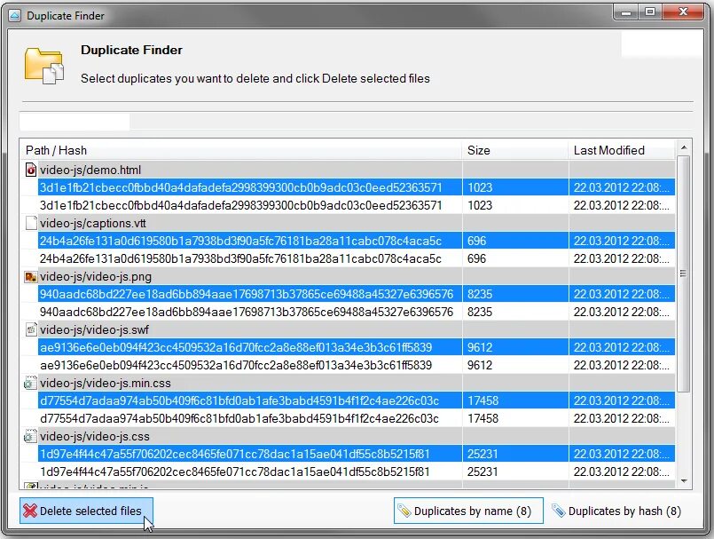
Task: Click the tag icon on Duplicates by hash
Action: (559, 511)
